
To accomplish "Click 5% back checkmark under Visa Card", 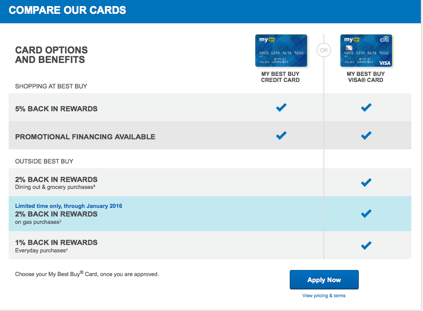I will point(366,107).
